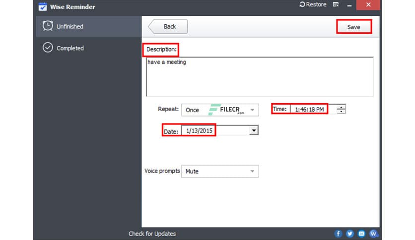
Task: Close the Wise Reminder window
Action: click(368, 5)
